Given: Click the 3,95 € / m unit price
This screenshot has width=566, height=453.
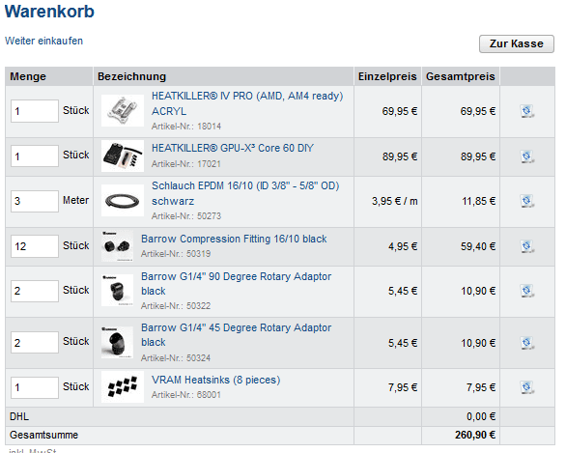Looking at the screenshot, I should pyautogui.click(x=395, y=201).
